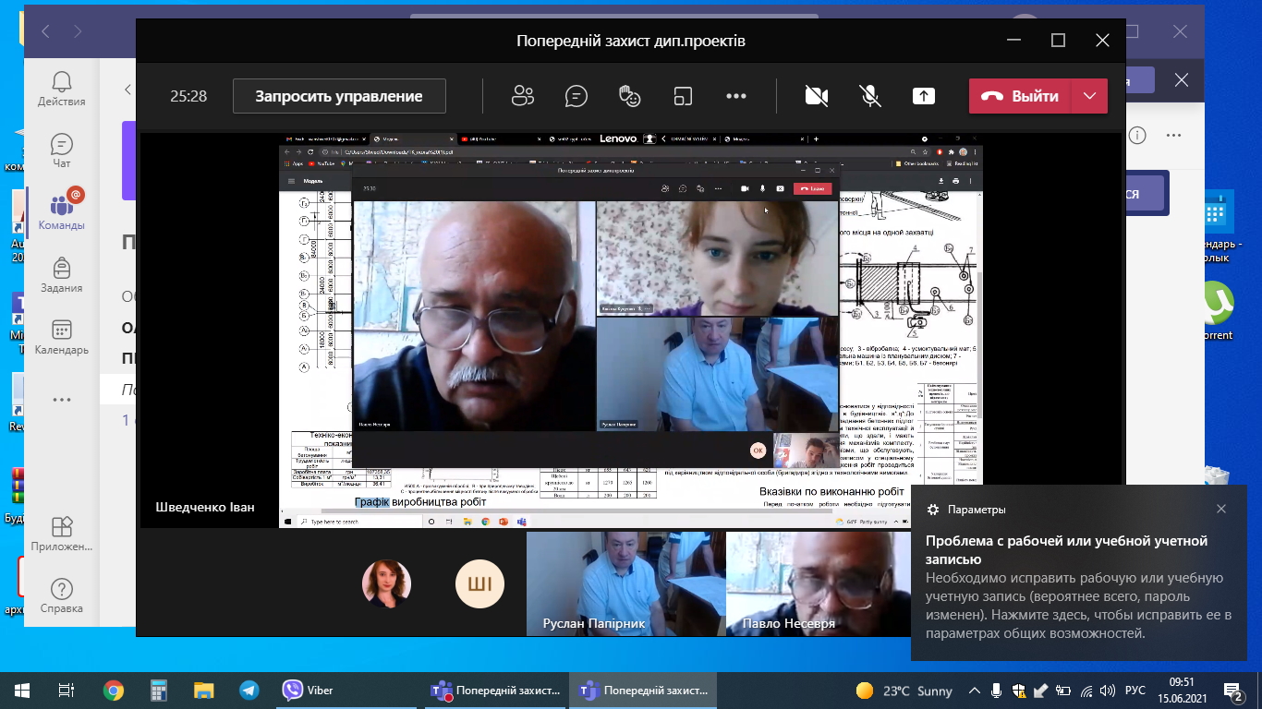The width and height of the screenshot is (1262, 709).
Task: Toggle the РУС input language indicator
Action: (x=1134, y=691)
